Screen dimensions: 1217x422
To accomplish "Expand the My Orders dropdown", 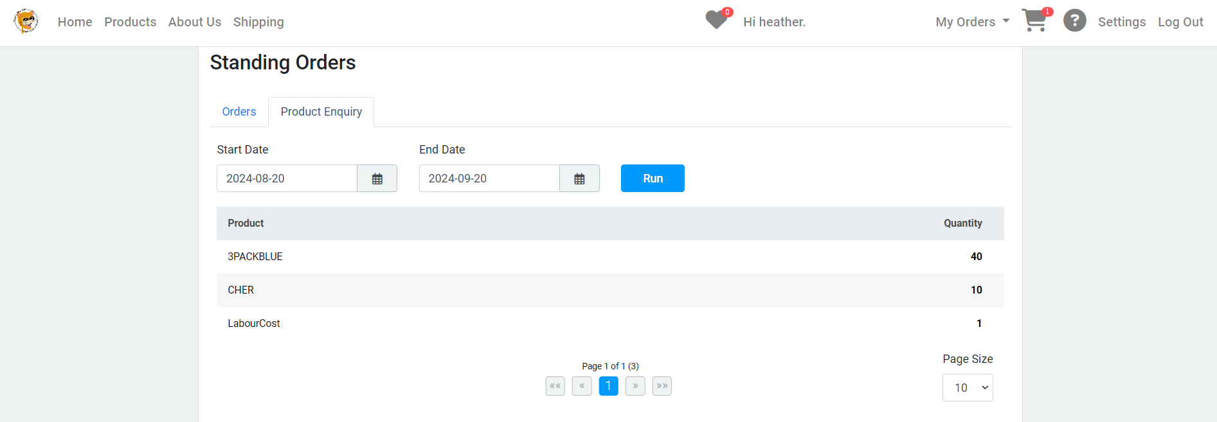I will coord(973,22).
